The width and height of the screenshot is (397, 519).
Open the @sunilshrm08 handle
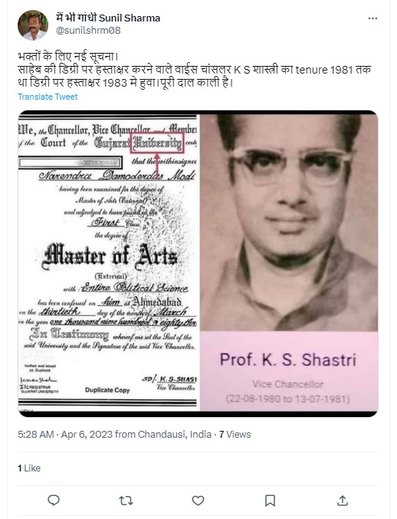(88, 31)
